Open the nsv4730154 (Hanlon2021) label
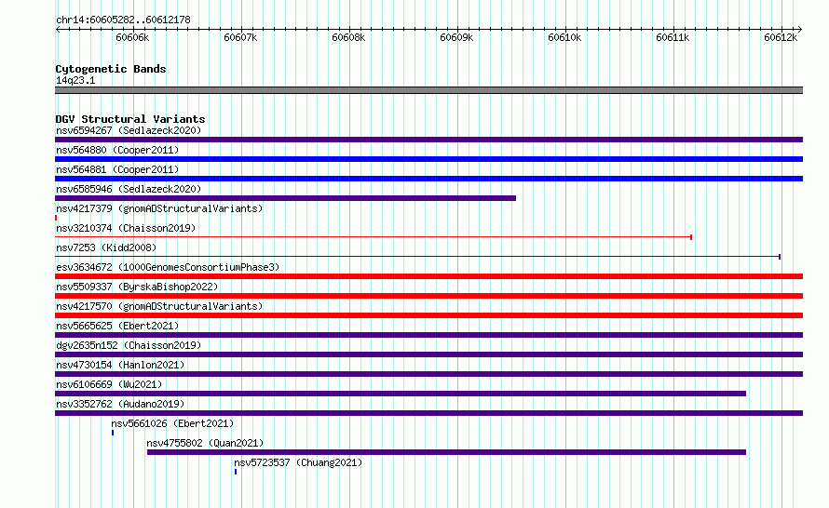The image size is (829, 508). tap(120, 365)
